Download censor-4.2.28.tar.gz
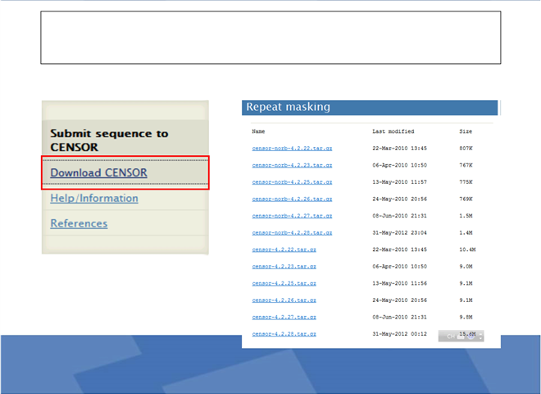541x394 pixels. point(284,334)
